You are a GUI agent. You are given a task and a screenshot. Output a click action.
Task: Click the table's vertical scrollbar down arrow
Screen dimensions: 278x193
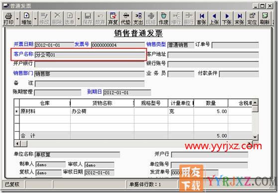(x=255, y=137)
